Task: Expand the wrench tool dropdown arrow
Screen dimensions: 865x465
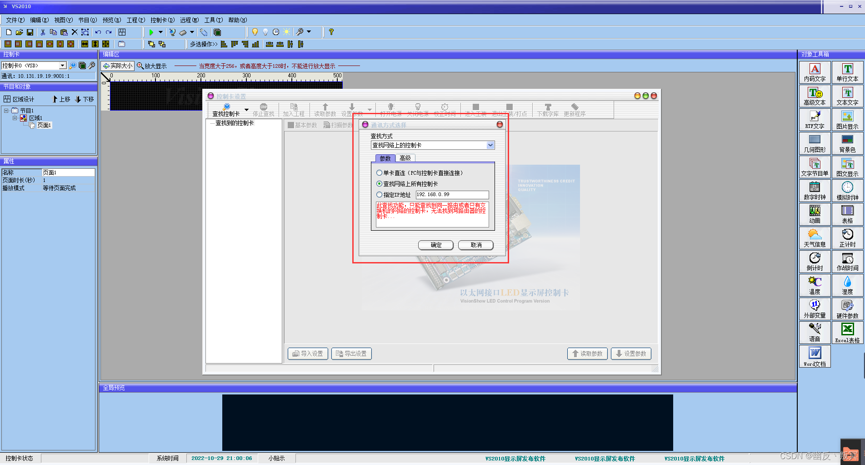Action: 309,32
